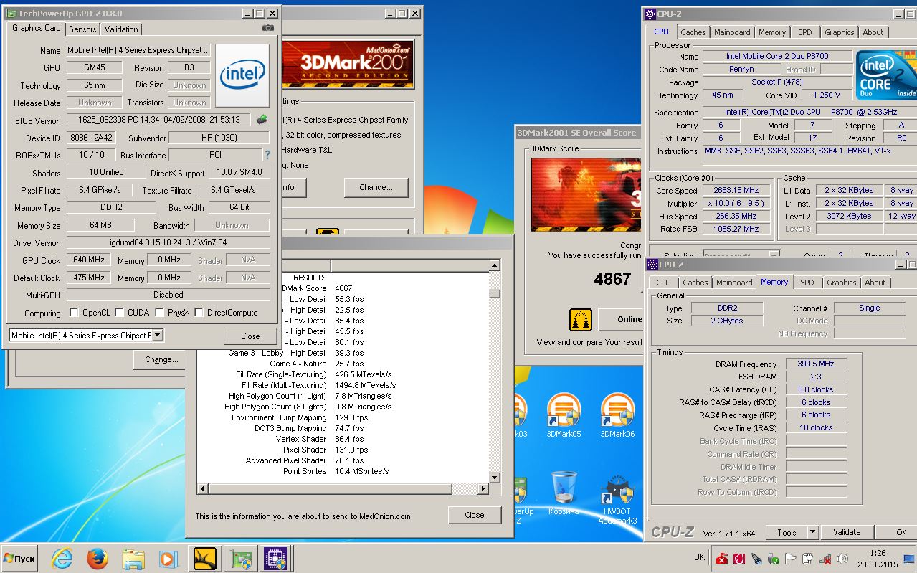The width and height of the screenshot is (917, 573).
Task: Expand the GPU-Z graphics card selector dropdown
Action: (158, 335)
